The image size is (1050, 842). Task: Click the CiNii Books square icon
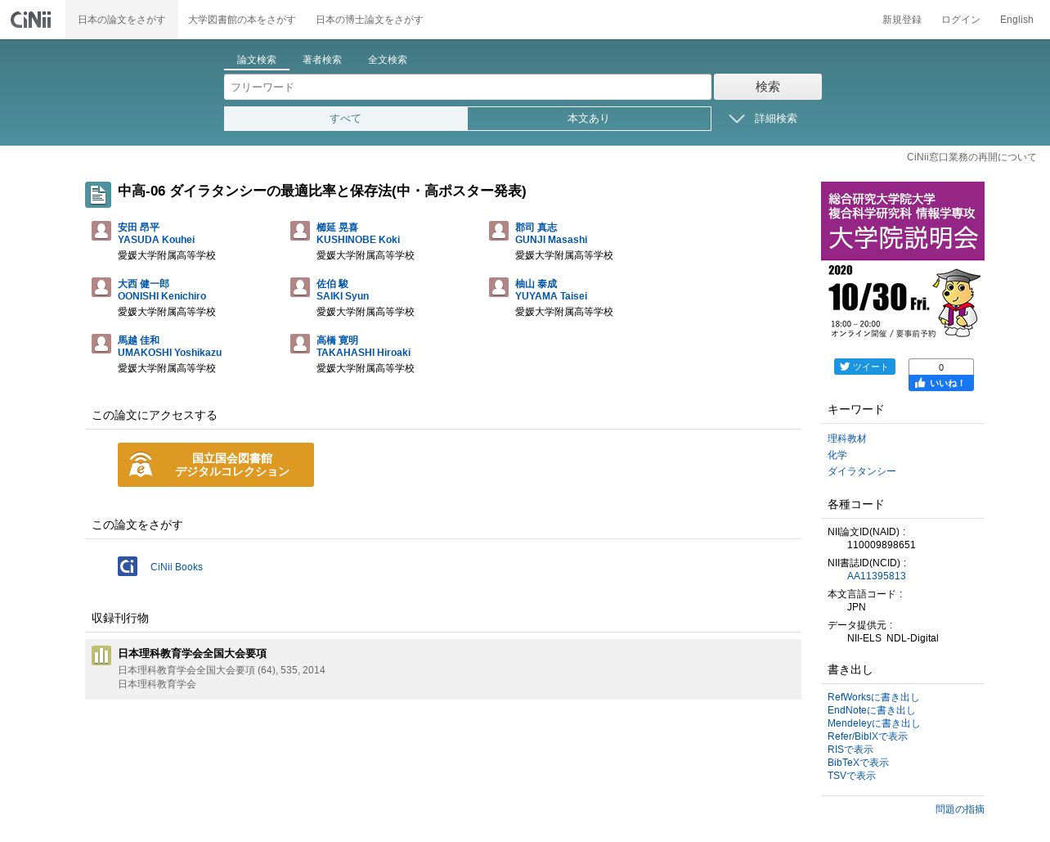coord(128,566)
